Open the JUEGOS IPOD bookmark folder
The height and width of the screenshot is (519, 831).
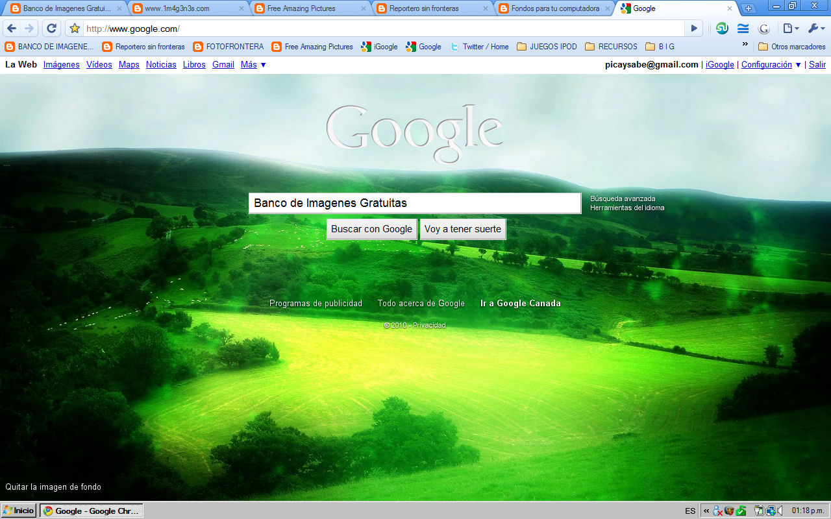547,47
